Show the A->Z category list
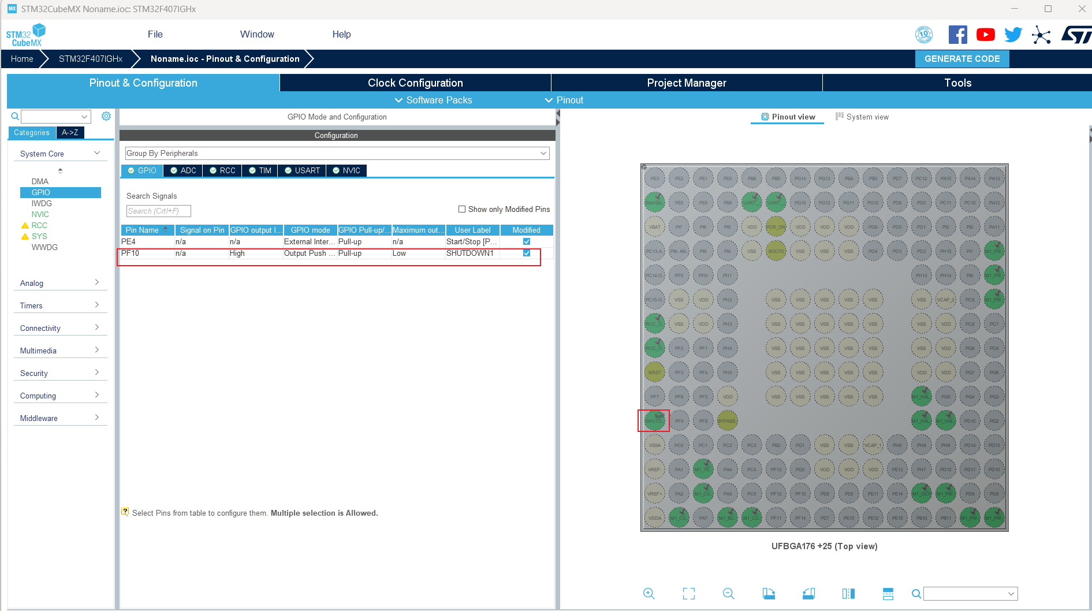Viewport: 1092px width, 611px height. click(70, 132)
